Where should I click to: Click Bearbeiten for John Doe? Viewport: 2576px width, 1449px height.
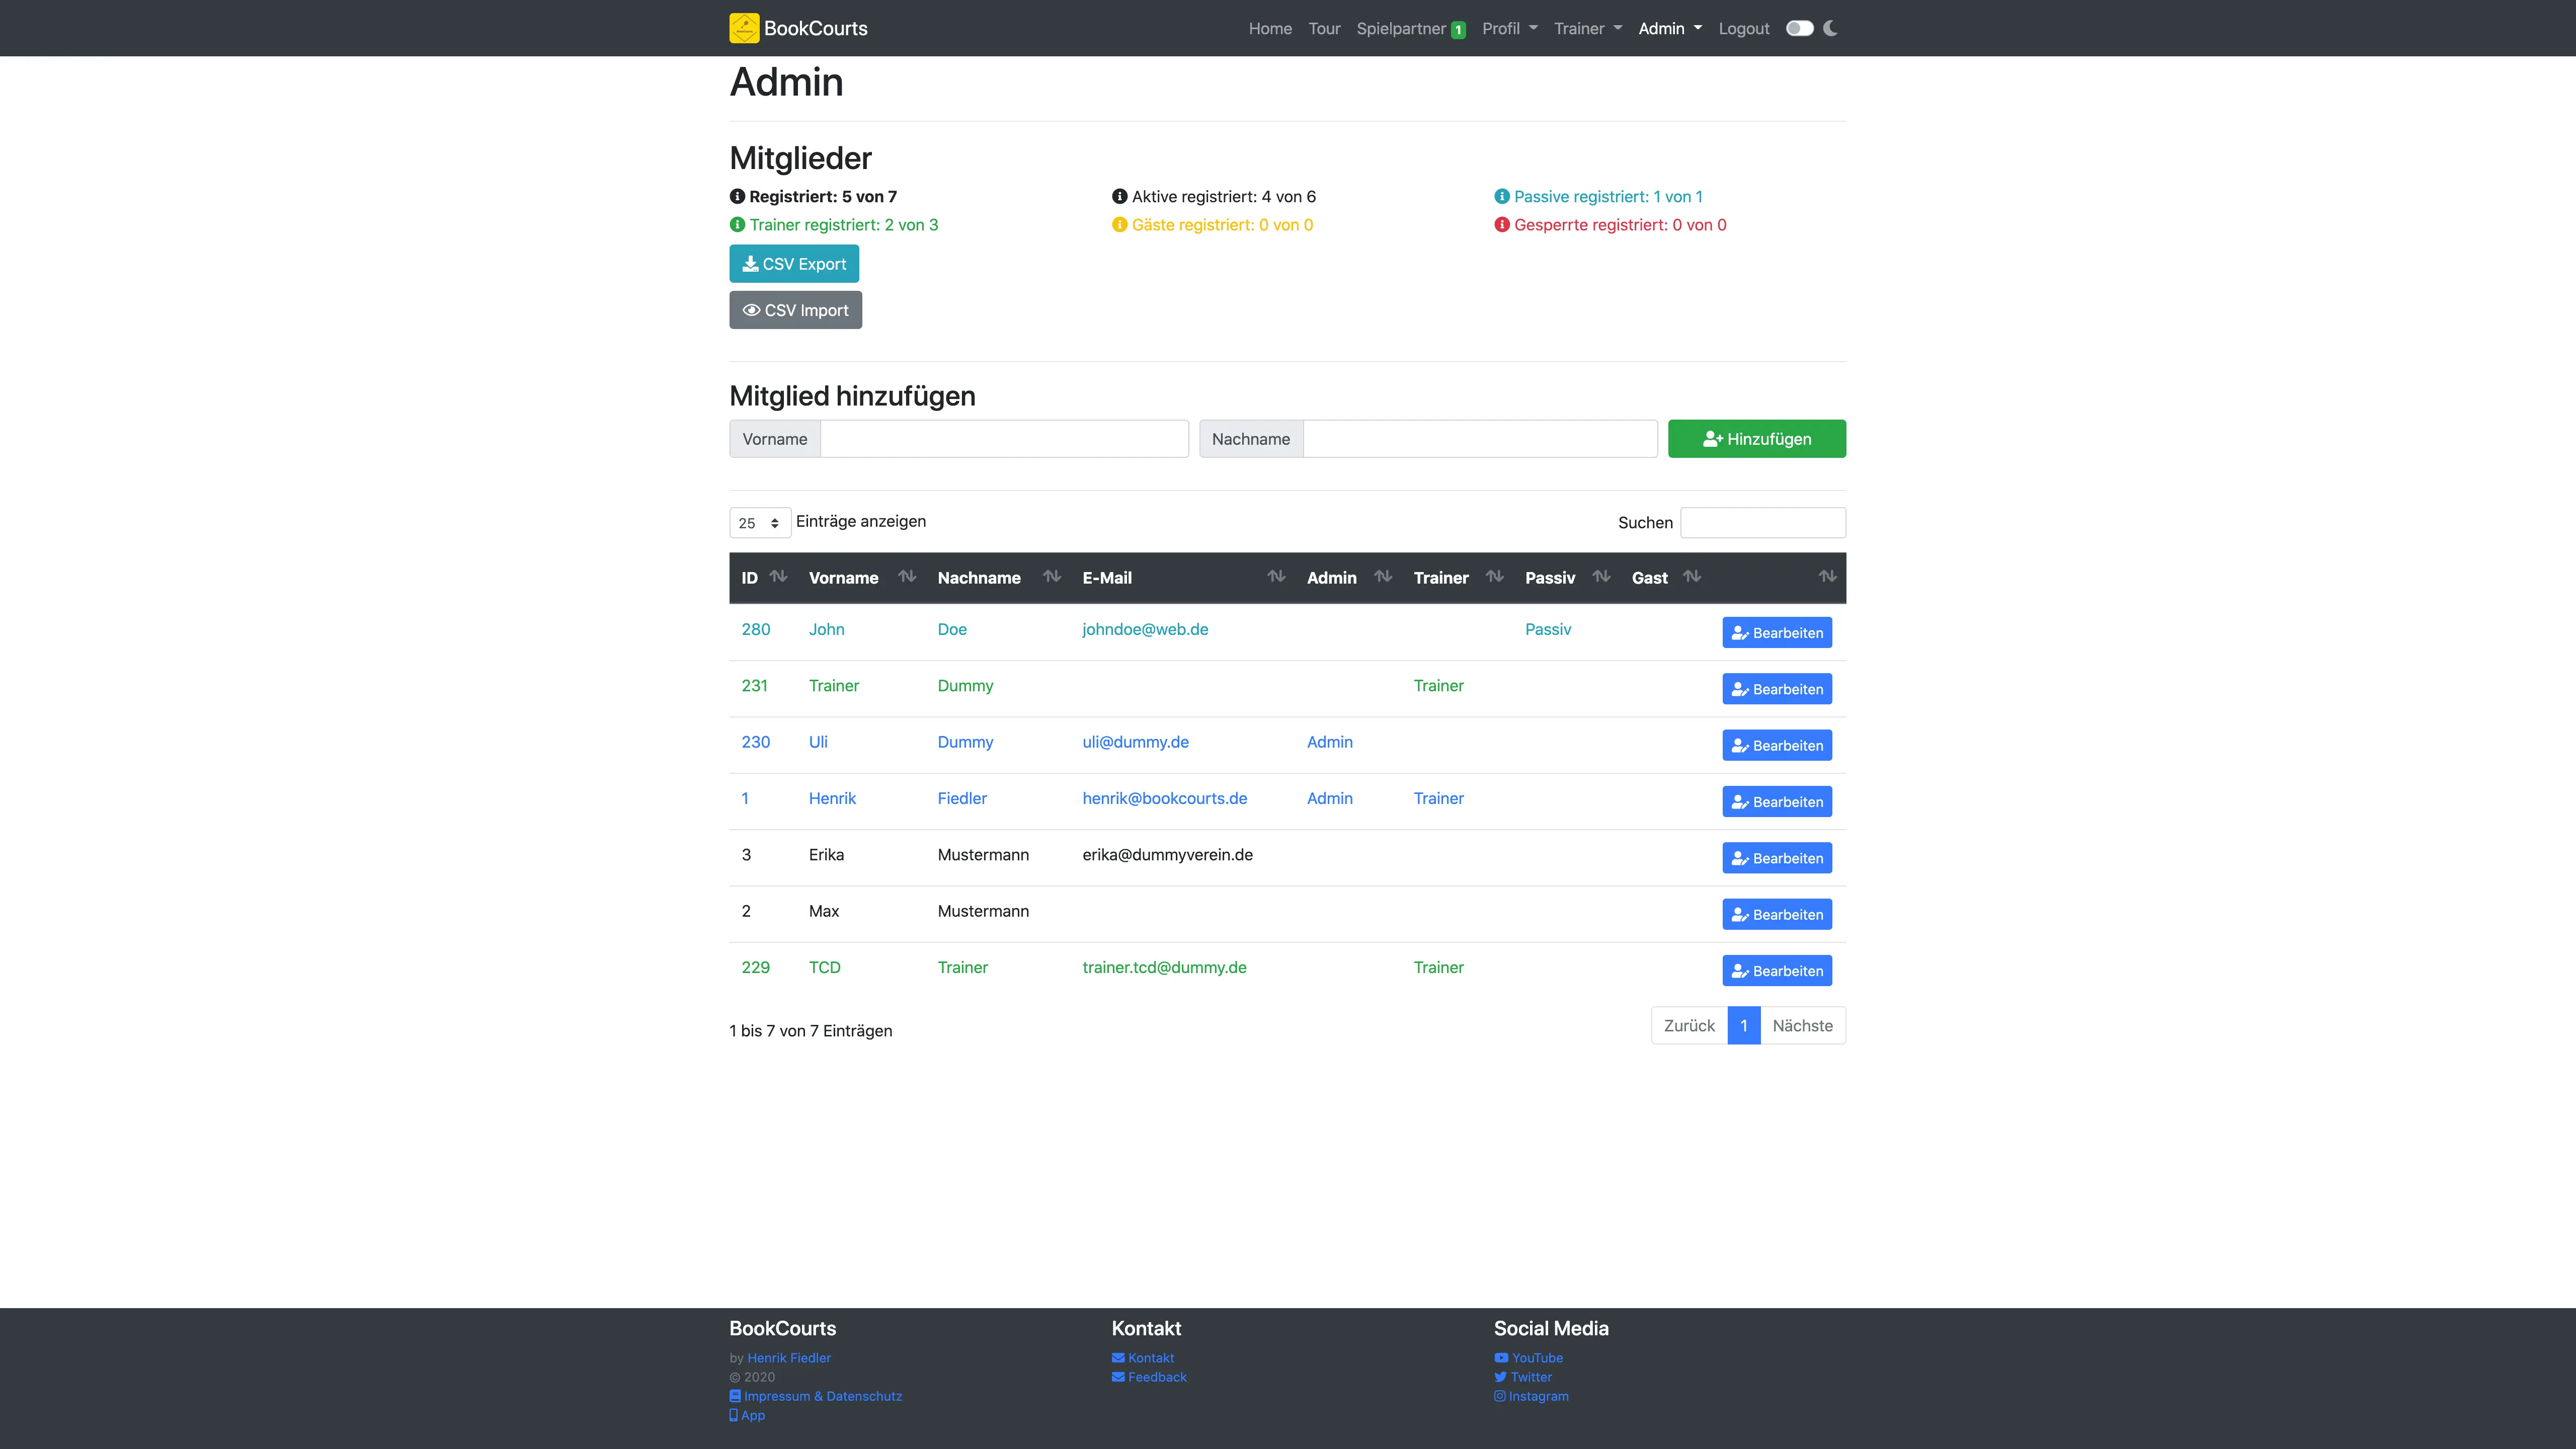[x=1776, y=632]
